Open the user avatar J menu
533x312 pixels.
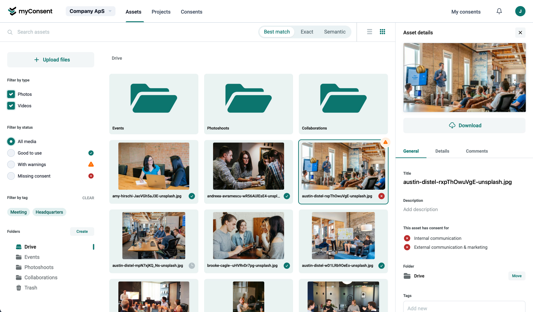(520, 11)
